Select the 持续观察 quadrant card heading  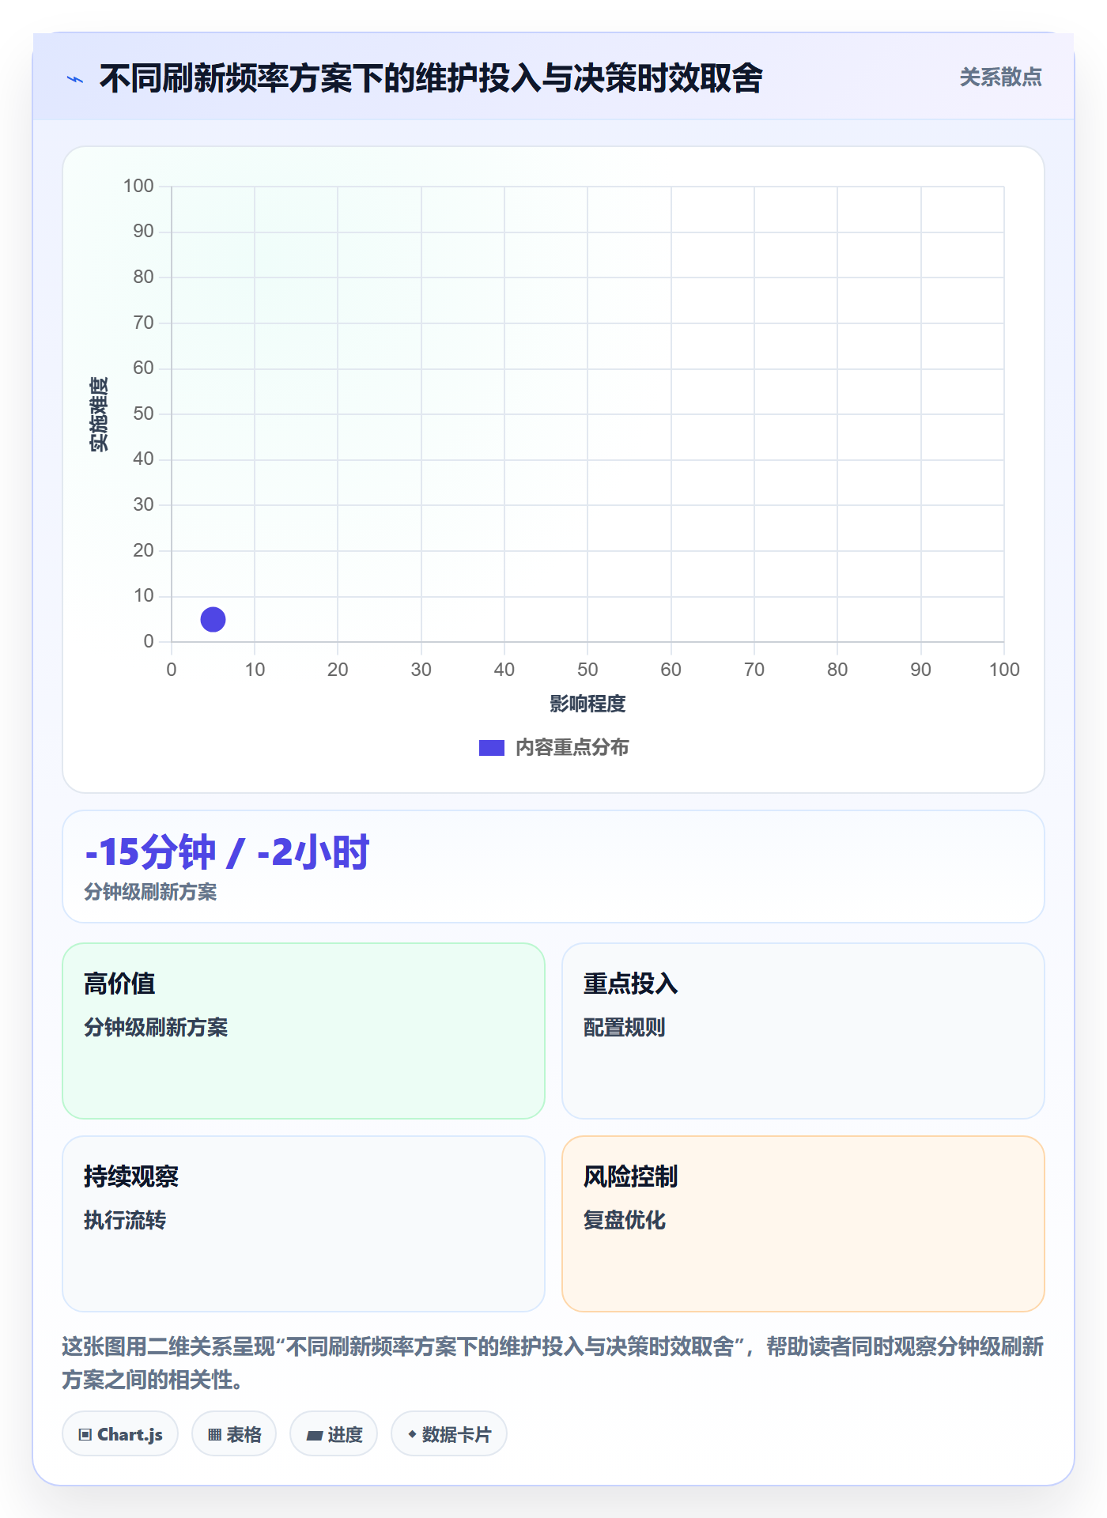click(x=131, y=1176)
